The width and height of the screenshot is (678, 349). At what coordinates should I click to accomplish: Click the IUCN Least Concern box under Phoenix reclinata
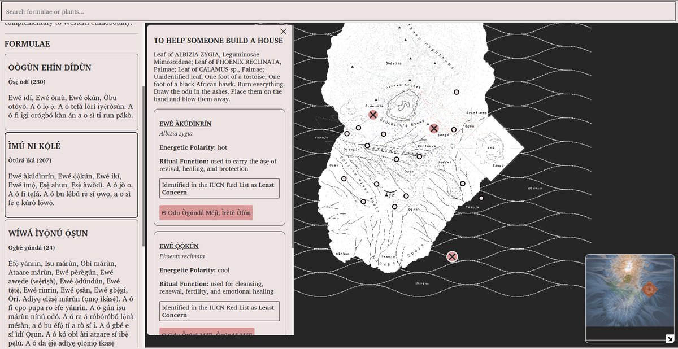(x=219, y=311)
